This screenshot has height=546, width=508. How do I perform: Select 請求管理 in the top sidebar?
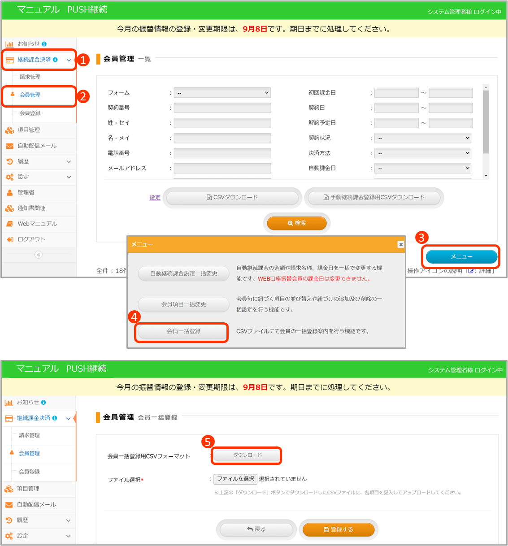[x=30, y=77]
